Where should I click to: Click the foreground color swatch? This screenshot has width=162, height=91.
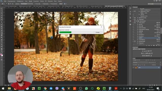pyautogui.click(x=1, y=55)
